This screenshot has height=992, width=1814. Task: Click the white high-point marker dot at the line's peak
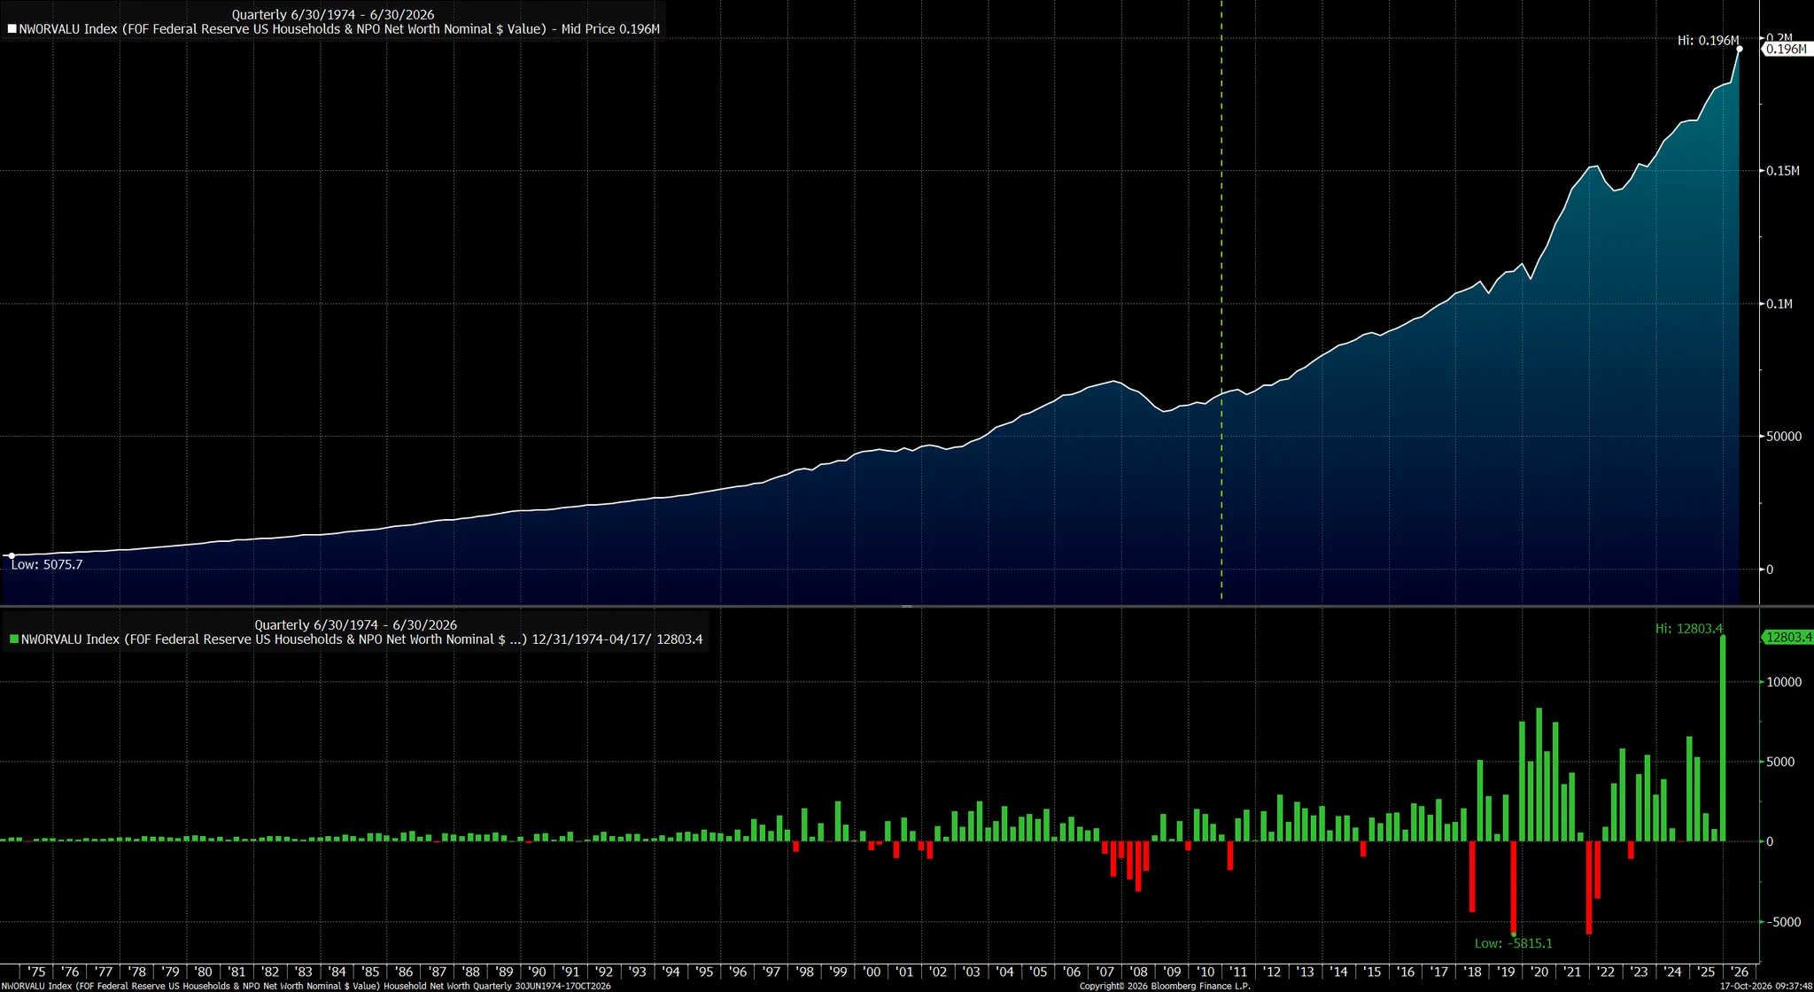1740,50
